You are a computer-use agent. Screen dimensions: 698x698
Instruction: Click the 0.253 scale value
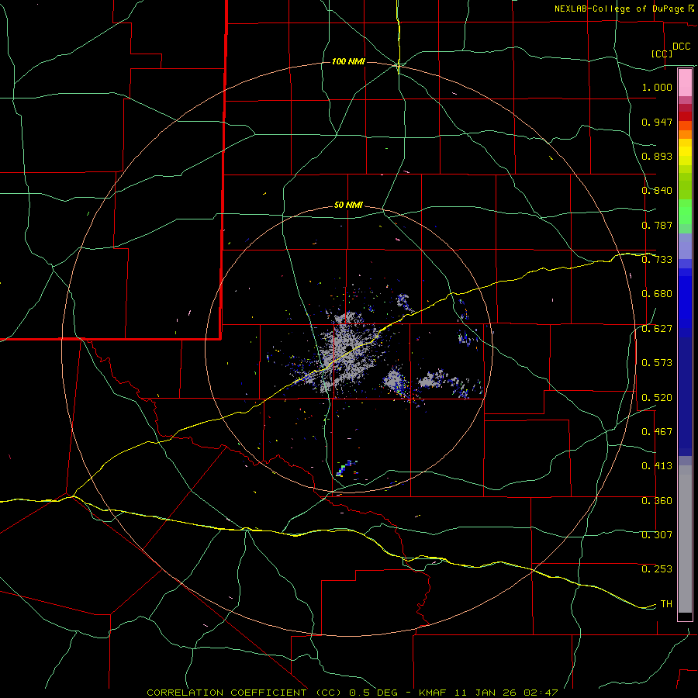pos(657,569)
